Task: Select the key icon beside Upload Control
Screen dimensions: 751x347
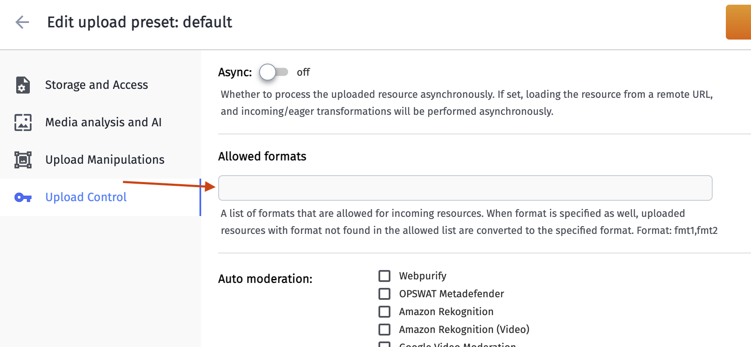Action: pyautogui.click(x=23, y=197)
